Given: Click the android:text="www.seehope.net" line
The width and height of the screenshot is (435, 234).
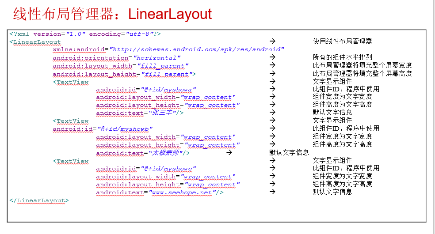Looking at the screenshot, I should click(x=160, y=192).
